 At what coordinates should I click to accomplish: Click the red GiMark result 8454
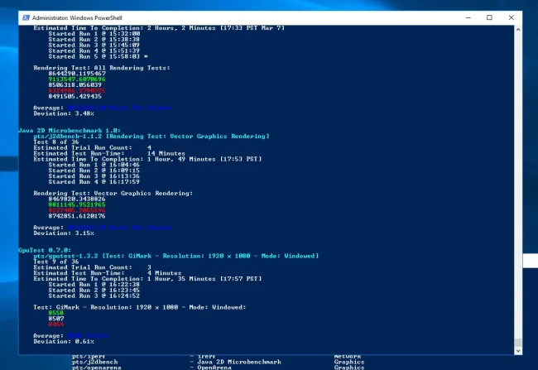(56, 324)
